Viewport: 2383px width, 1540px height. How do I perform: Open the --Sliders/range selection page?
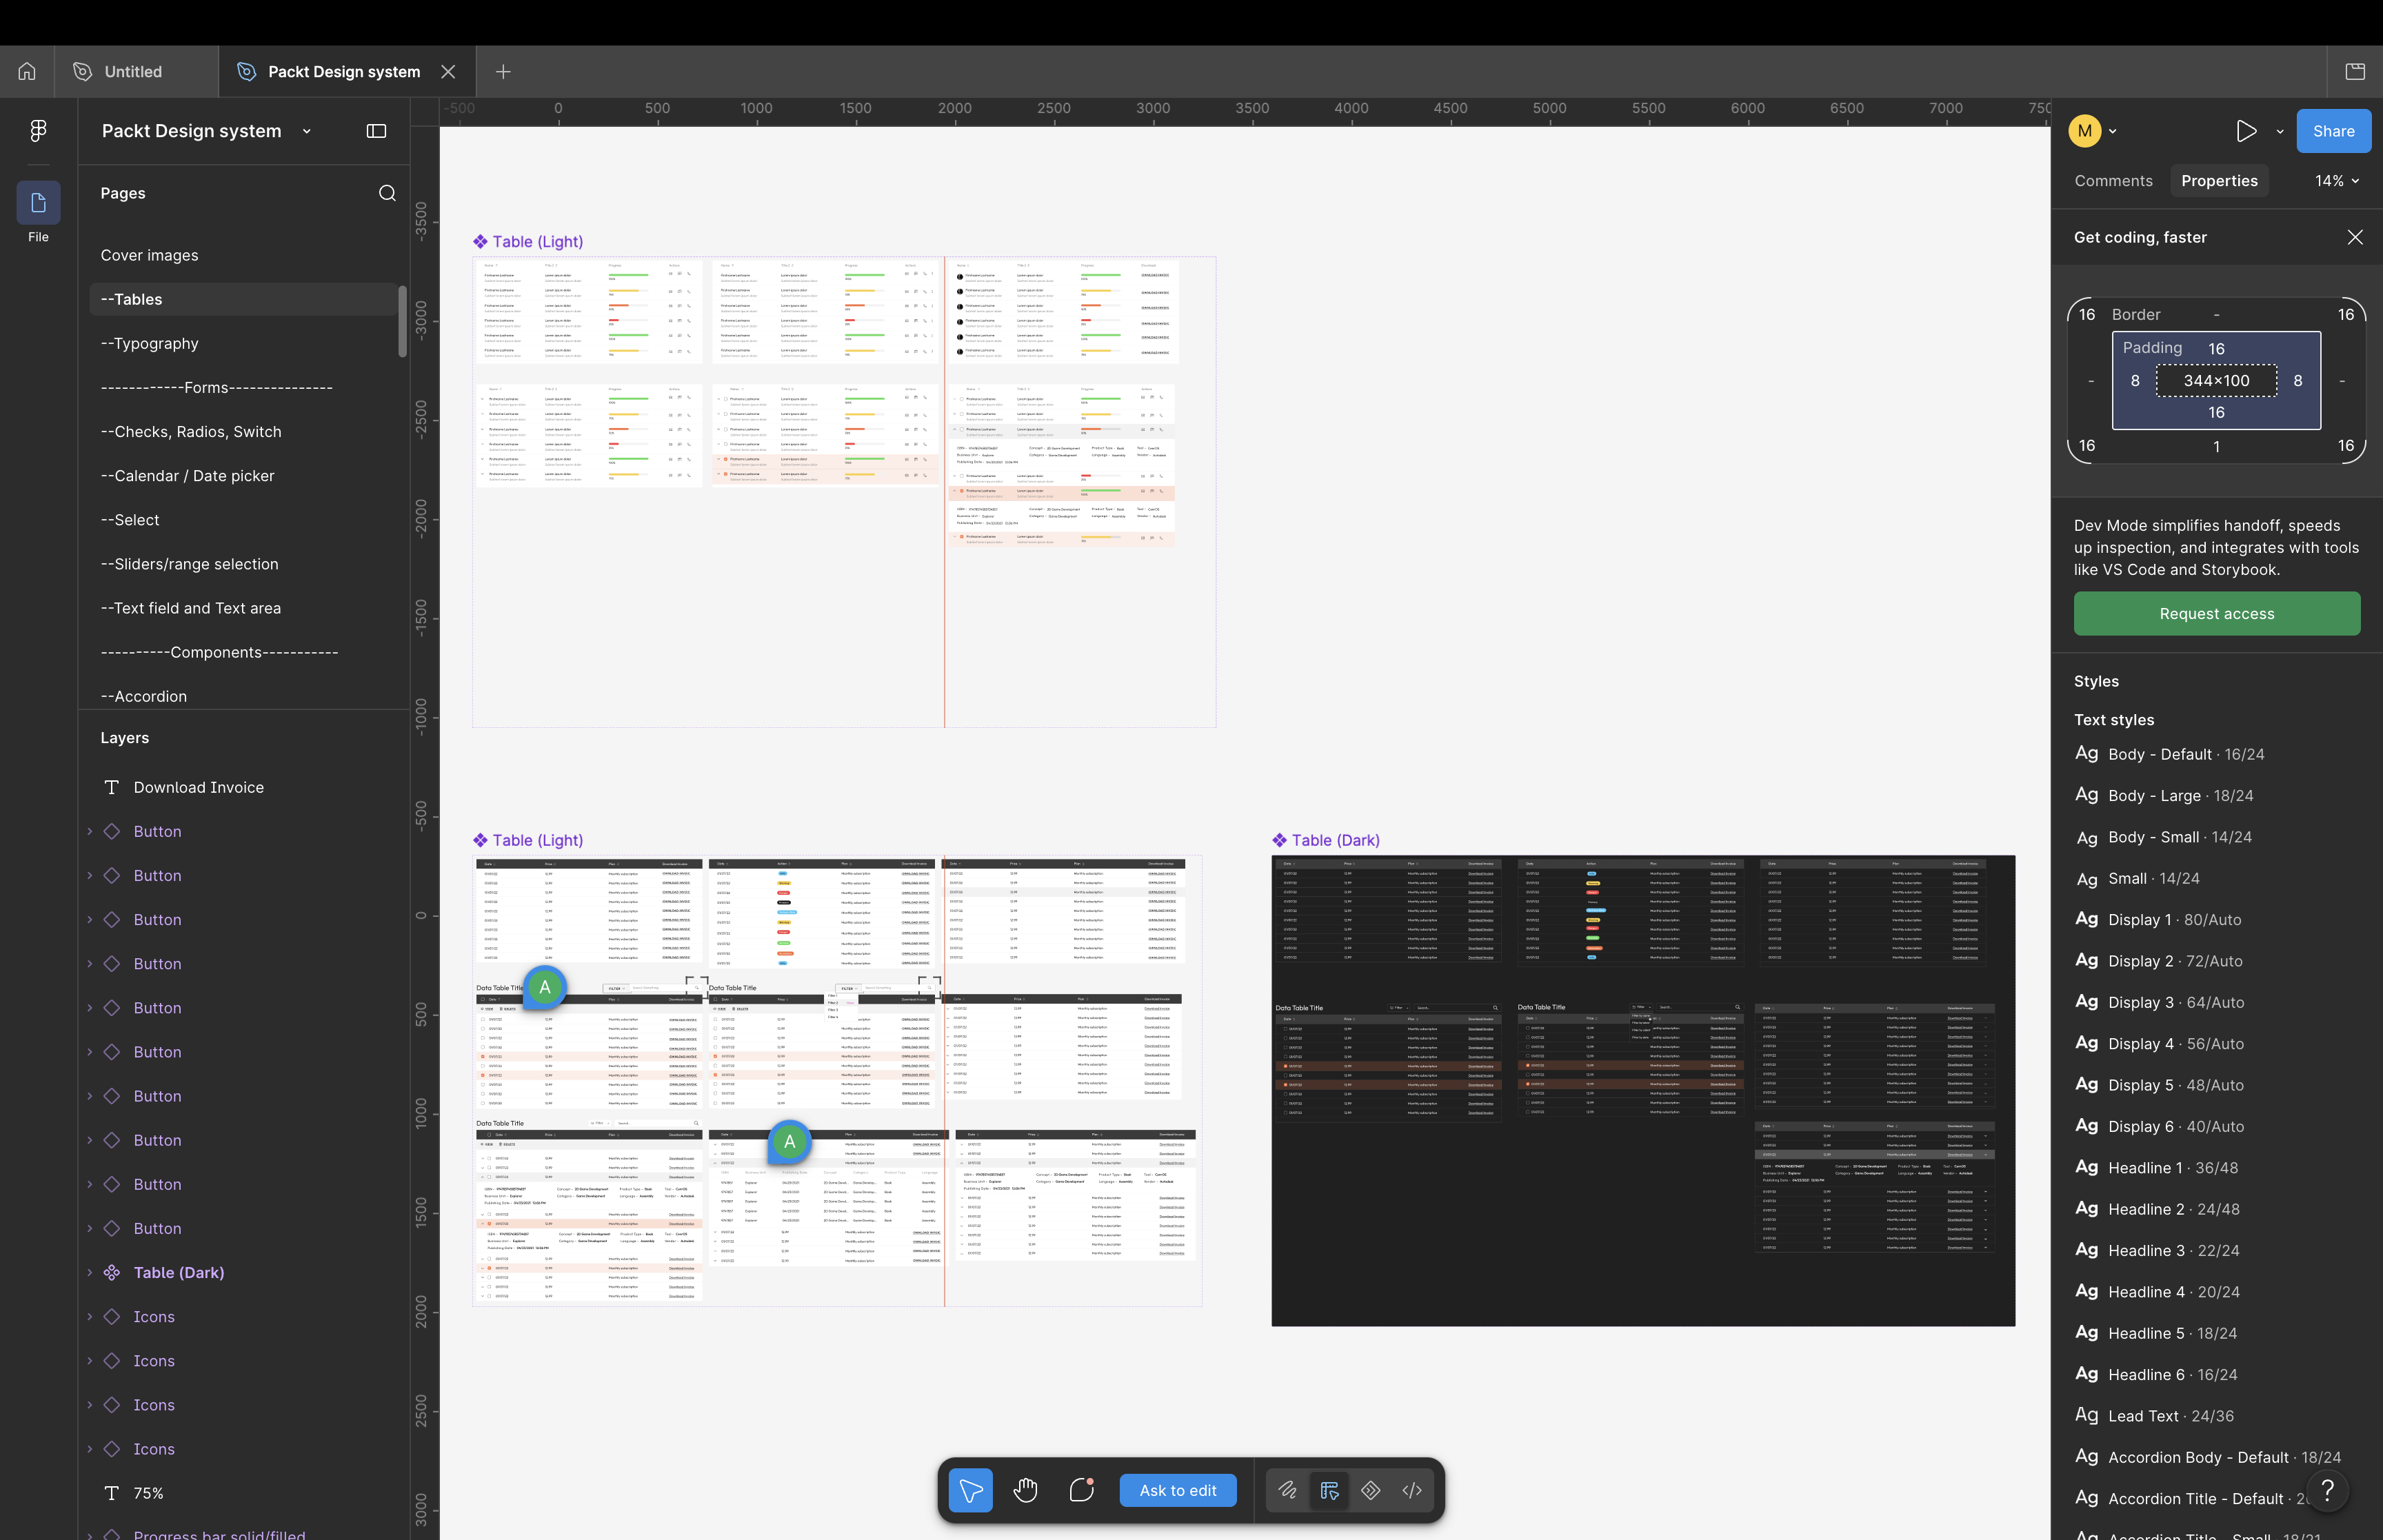(x=189, y=563)
